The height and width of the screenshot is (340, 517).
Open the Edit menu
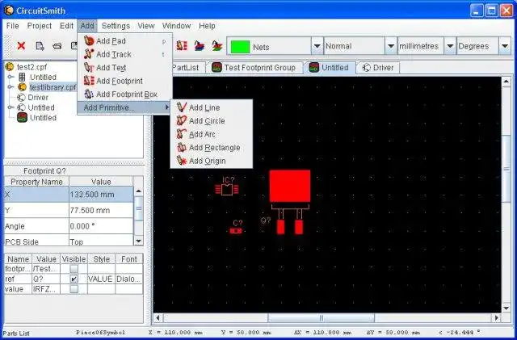tap(66, 26)
